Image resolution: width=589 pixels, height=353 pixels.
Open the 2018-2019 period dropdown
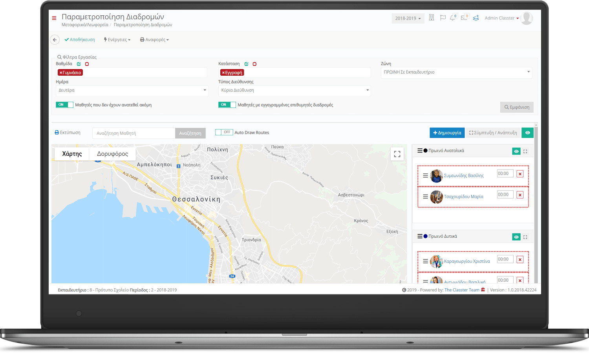point(408,18)
